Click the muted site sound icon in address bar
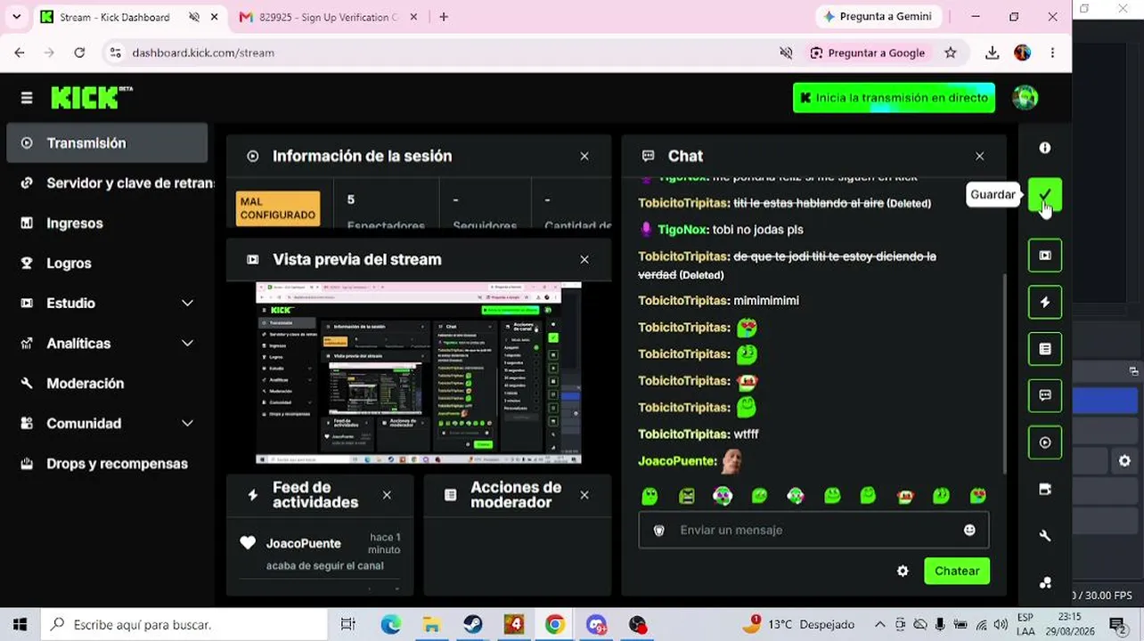This screenshot has height=641, width=1144. pos(786,53)
